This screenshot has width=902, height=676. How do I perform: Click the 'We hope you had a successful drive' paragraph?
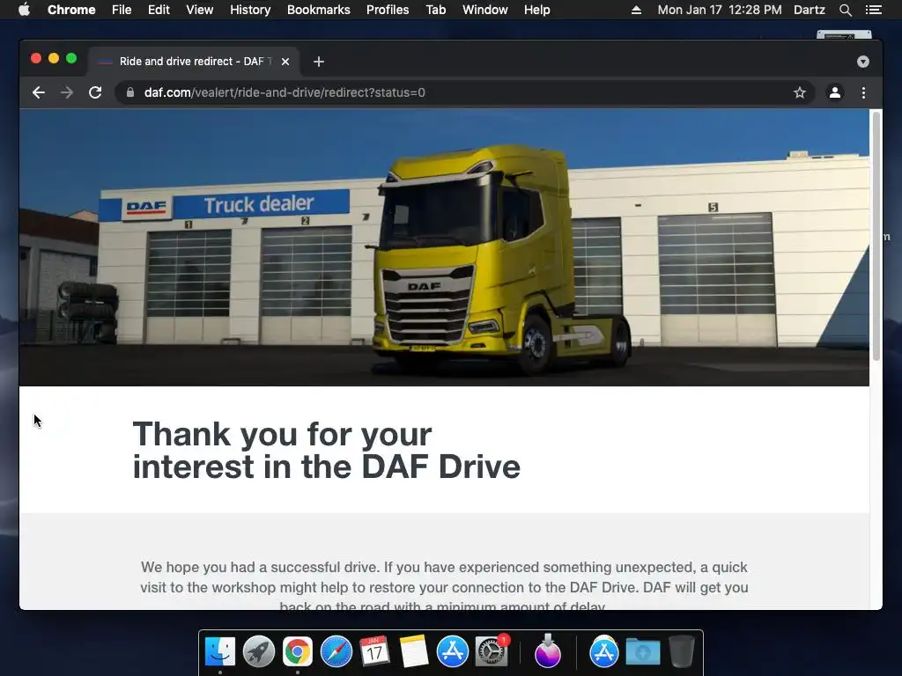[x=444, y=587]
